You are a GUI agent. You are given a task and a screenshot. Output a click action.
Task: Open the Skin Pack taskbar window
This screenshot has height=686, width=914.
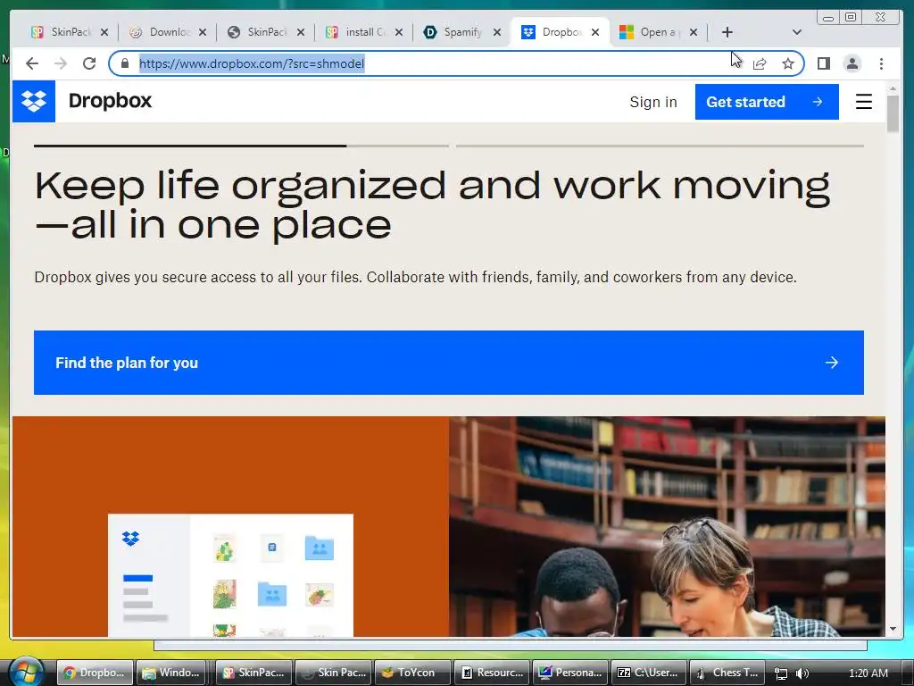[333, 673]
